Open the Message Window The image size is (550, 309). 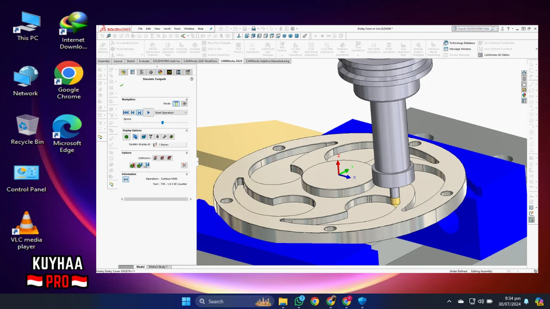(x=457, y=49)
